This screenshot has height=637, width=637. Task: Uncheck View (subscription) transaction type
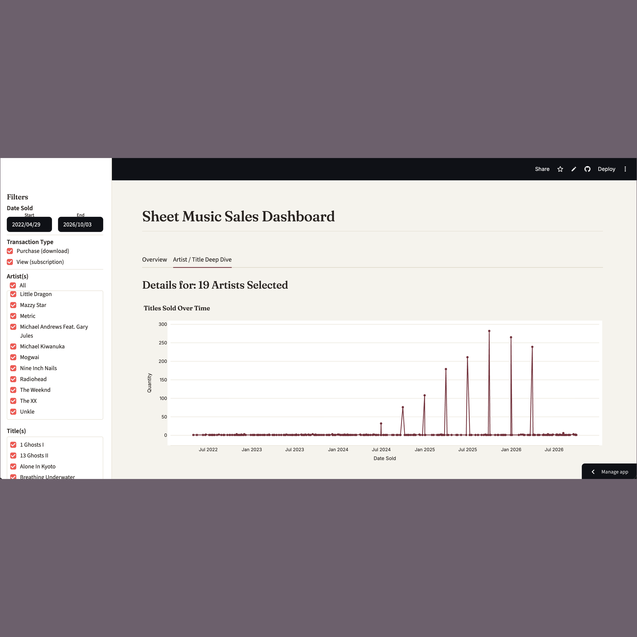[x=10, y=262]
